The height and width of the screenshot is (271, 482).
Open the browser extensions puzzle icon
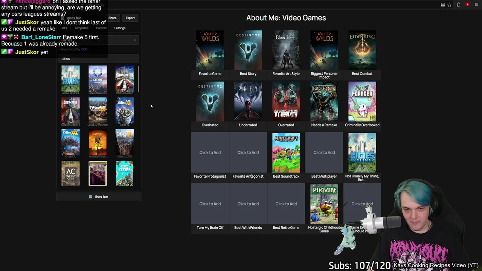tap(458, 5)
